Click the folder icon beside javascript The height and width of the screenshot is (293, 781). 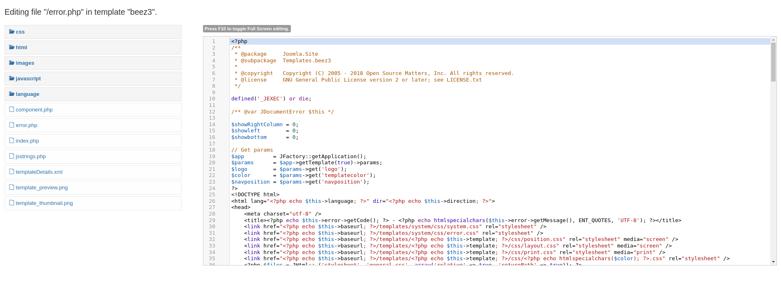click(12, 78)
